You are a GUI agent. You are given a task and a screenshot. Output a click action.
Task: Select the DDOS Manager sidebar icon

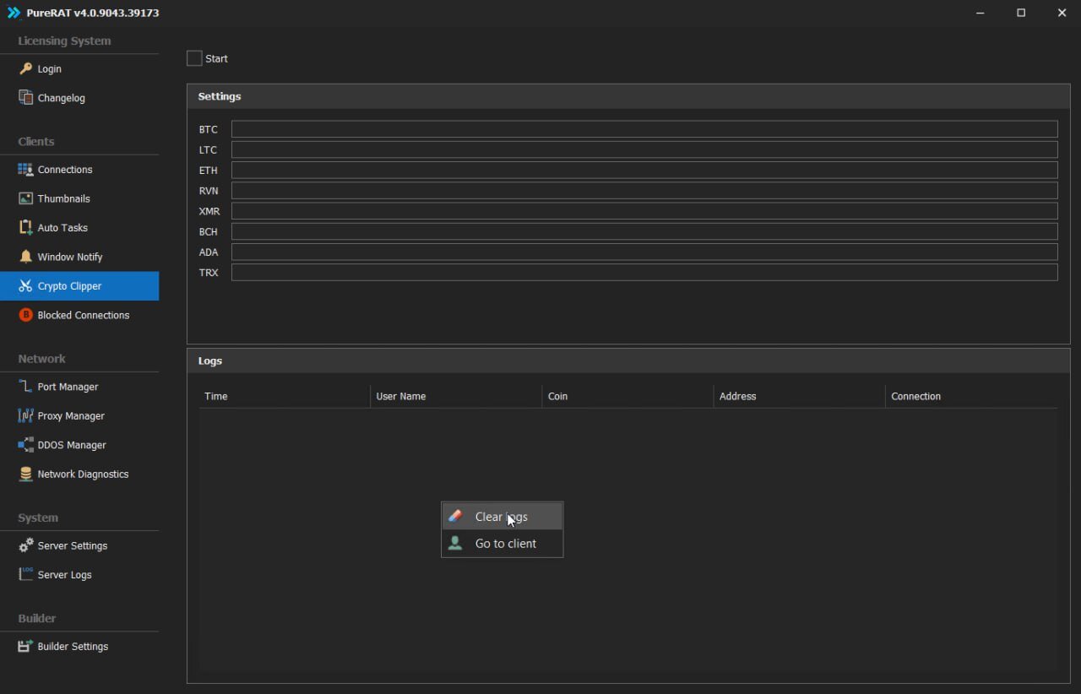25,445
